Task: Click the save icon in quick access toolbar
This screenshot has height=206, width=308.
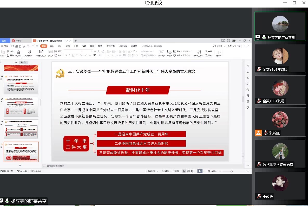Action: click(x=12, y=46)
